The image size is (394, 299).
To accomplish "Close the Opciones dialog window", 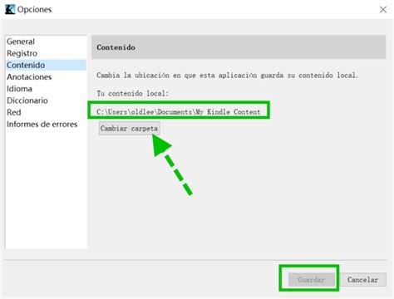I will click(x=383, y=10).
